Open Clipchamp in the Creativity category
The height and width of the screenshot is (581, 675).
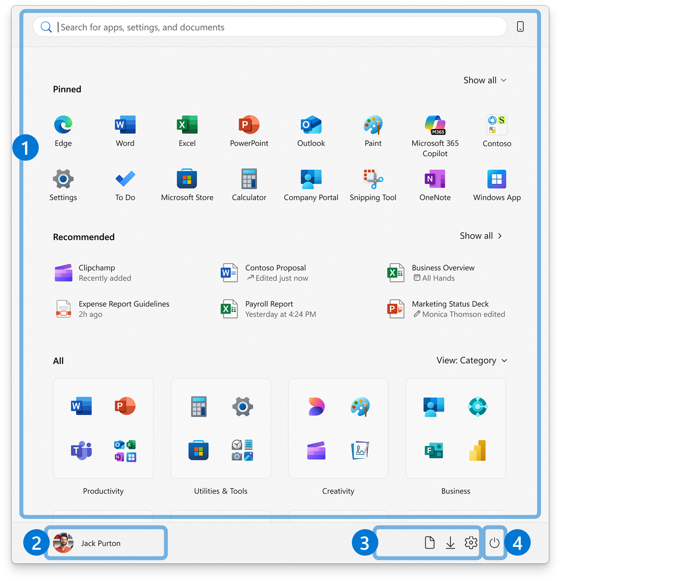point(316,451)
